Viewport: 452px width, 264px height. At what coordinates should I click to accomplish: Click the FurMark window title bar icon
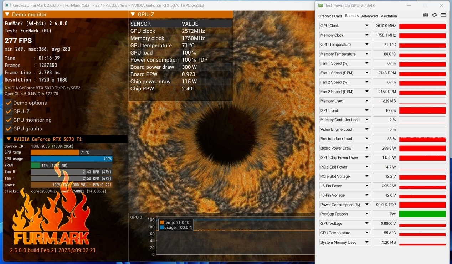point(8,5)
